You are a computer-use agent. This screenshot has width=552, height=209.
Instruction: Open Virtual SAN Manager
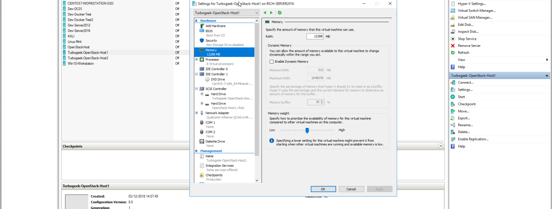coord(475,18)
